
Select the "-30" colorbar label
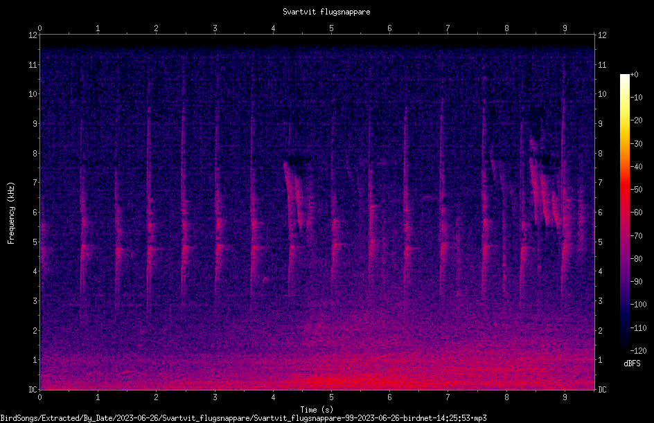click(637, 144)
